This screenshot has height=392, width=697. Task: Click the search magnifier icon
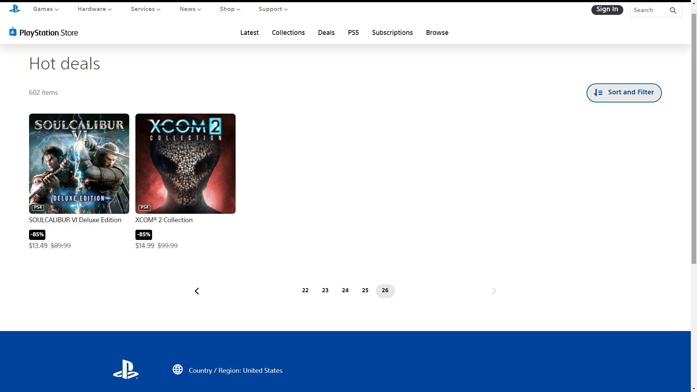pyautogui.click(x=673, y=11)
